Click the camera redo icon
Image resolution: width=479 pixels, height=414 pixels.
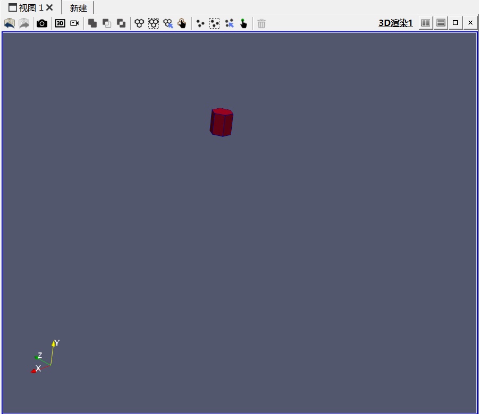point(24,23)
